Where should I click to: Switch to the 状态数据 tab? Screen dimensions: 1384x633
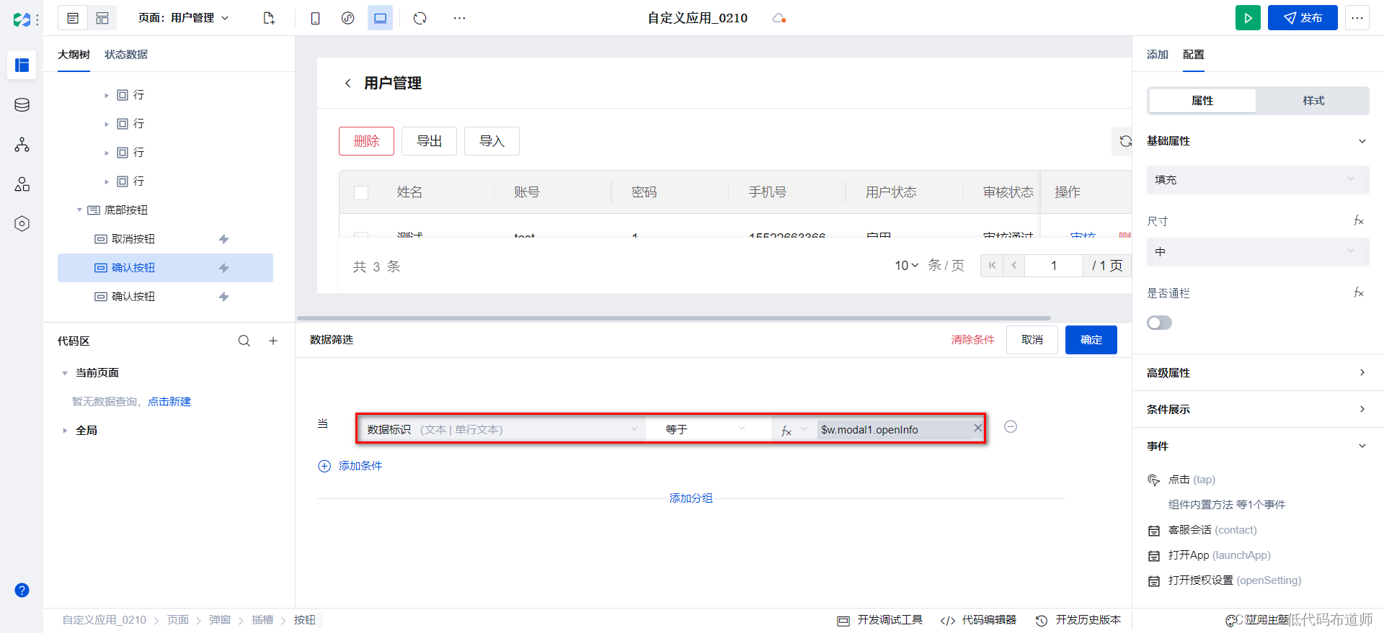[126, 55]
